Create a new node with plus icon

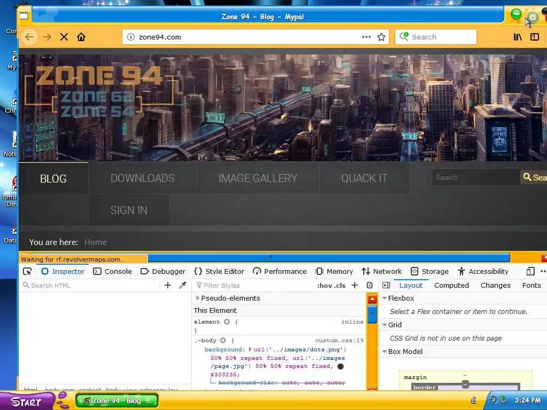point(167,285)
